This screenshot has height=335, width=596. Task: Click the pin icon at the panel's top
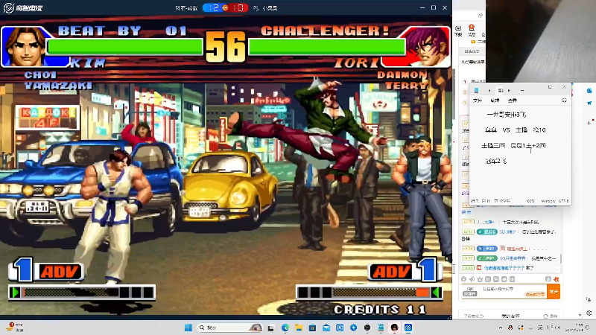[x=481, y=16]
